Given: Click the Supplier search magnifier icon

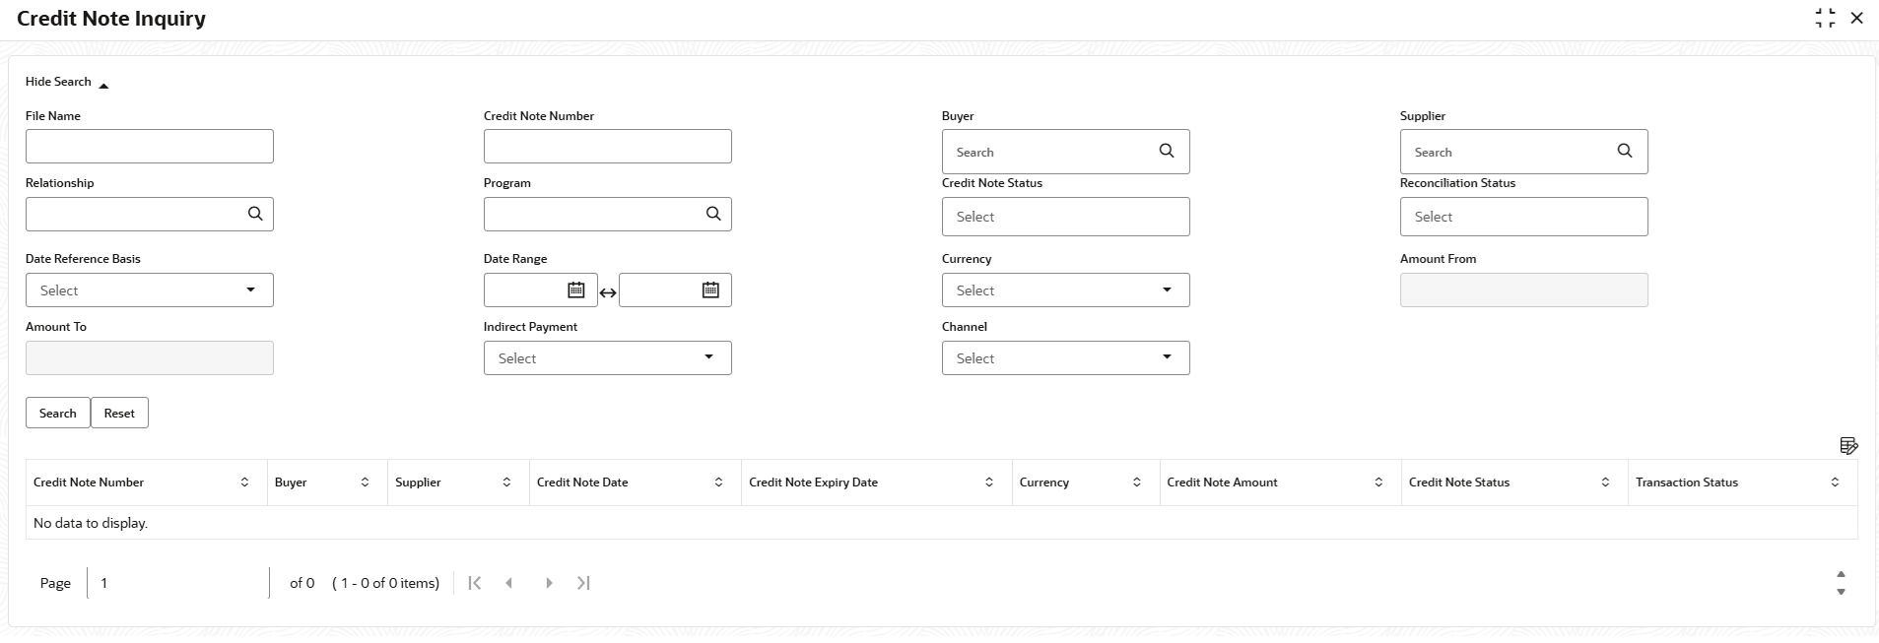Looking at the screenshot, I should [x=1625, y=151].
